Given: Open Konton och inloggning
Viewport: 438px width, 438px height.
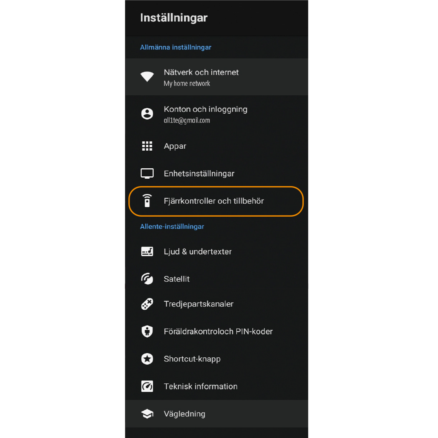Looking at the screenshot, I should 206,109.
